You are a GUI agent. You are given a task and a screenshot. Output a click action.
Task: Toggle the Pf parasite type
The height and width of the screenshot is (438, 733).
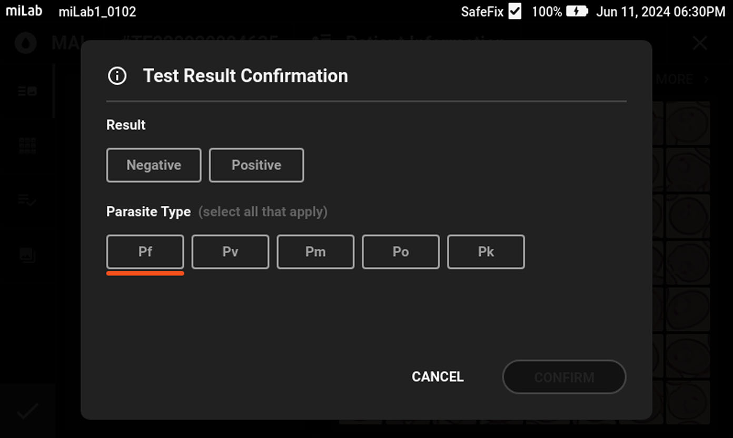(x=145, y=252)
